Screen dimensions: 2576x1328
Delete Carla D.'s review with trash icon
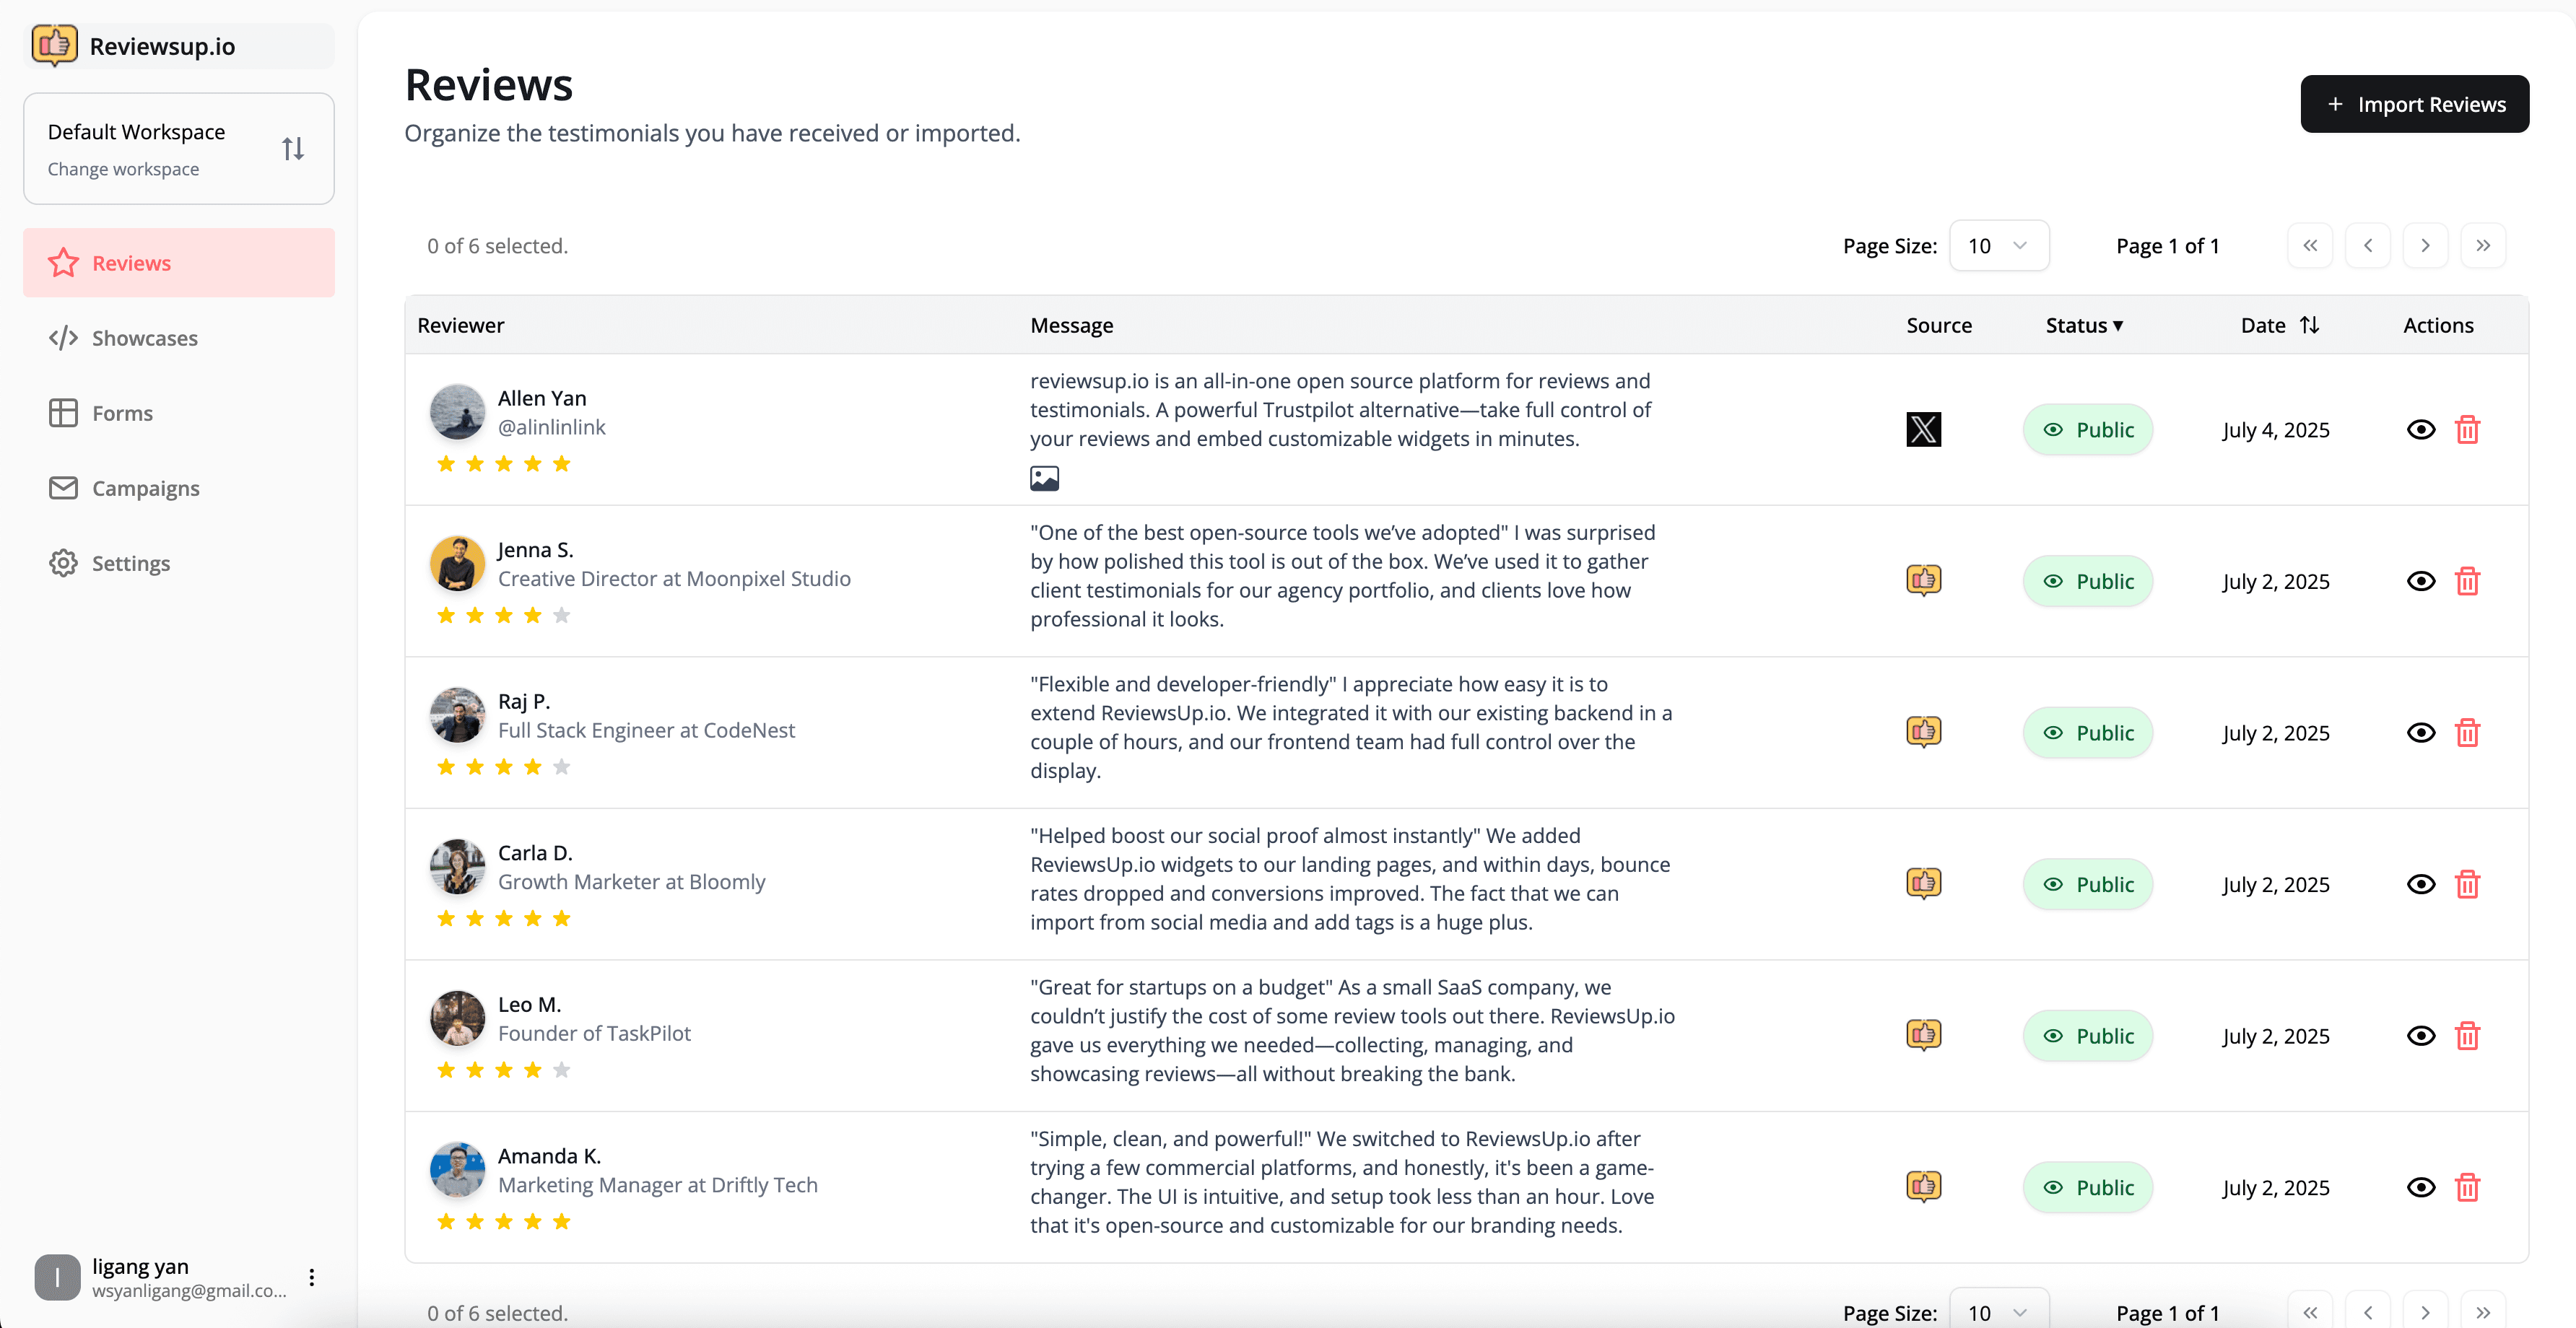pyautogui.click(x=2467, y=884)
